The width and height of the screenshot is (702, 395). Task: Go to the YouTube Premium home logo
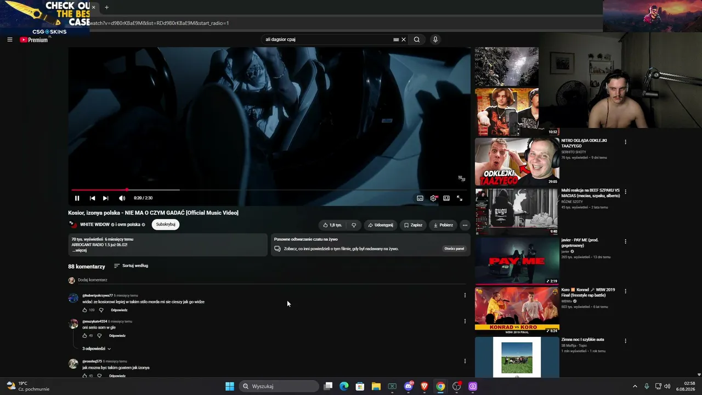point(34,39)
